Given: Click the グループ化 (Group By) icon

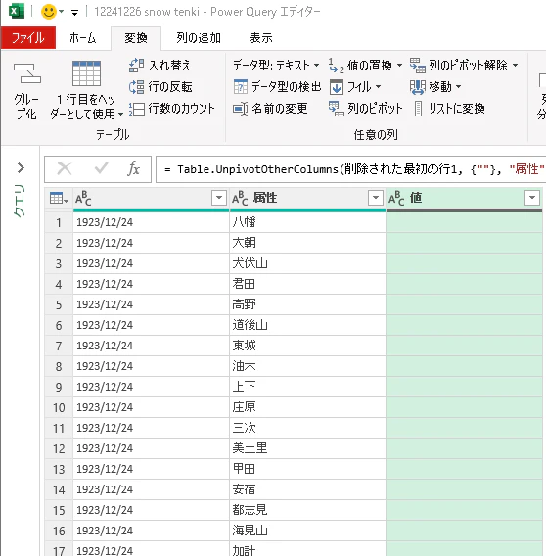Looking at the screenshot, I should click(27, 73).
